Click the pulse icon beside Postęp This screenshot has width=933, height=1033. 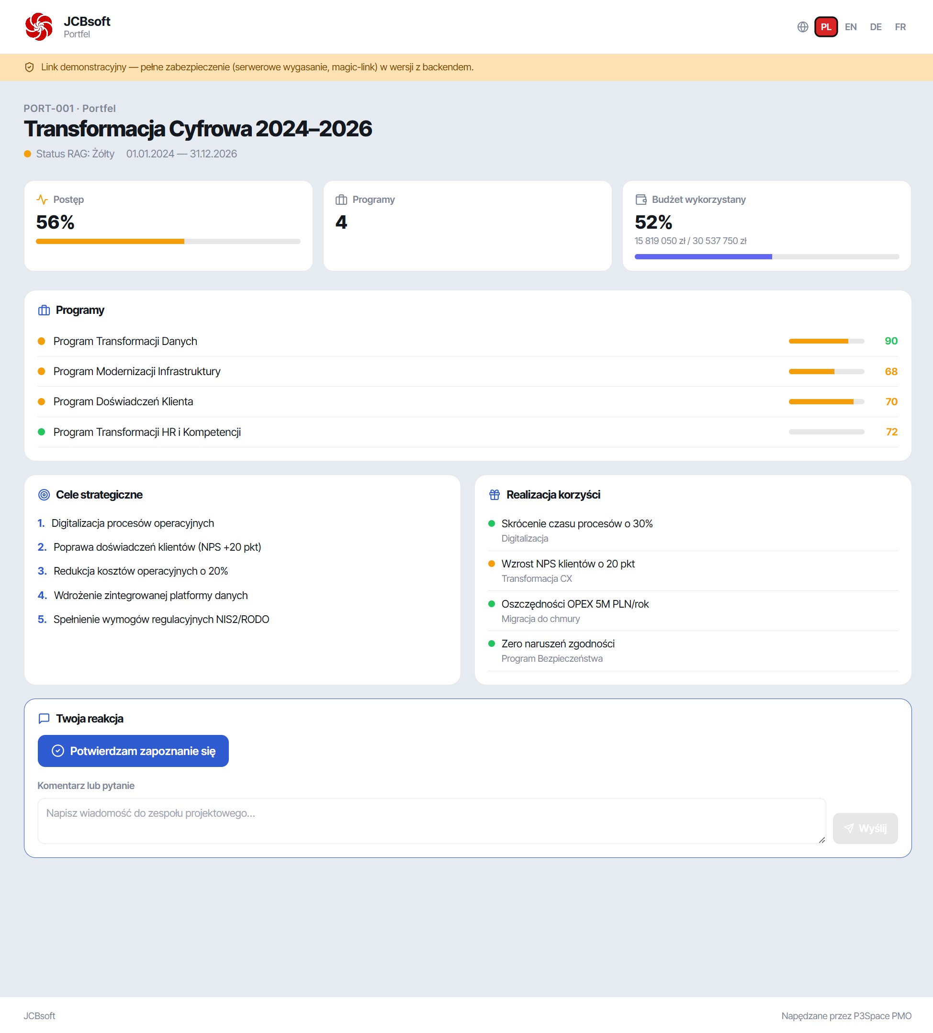(42, 200)
